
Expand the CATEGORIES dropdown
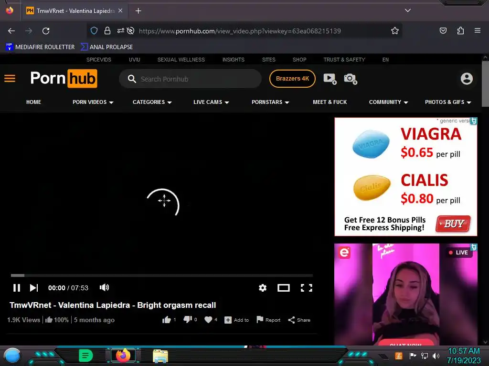(152, 102)
